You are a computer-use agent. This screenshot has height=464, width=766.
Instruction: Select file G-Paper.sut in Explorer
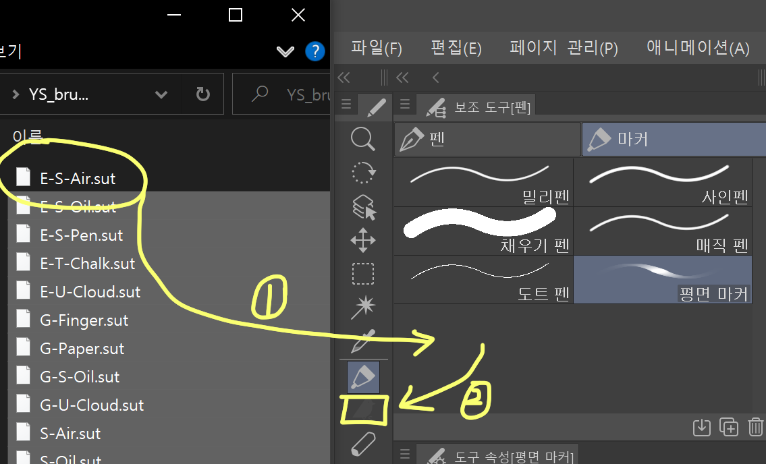(82, 348)
